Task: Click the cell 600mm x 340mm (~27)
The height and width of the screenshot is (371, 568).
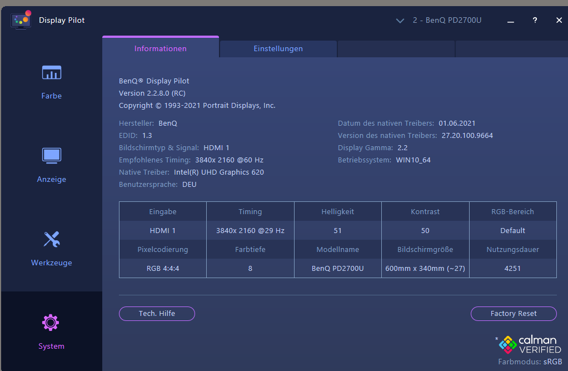Action: 425,269
